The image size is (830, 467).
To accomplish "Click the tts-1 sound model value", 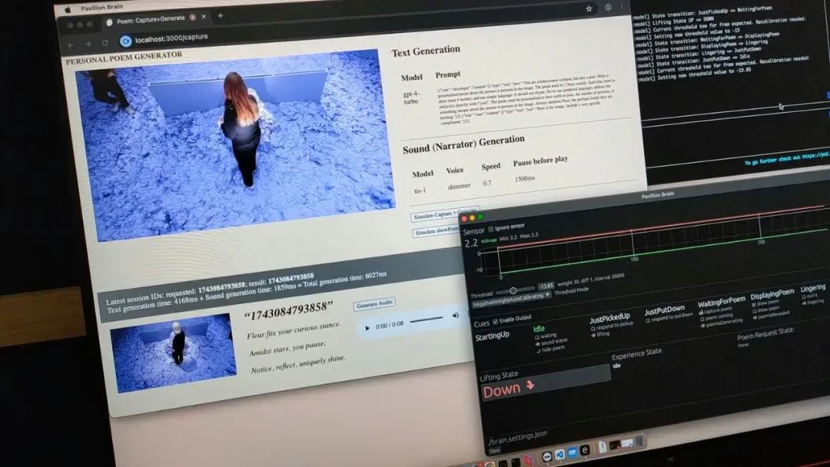I will (x=420, y=190).
